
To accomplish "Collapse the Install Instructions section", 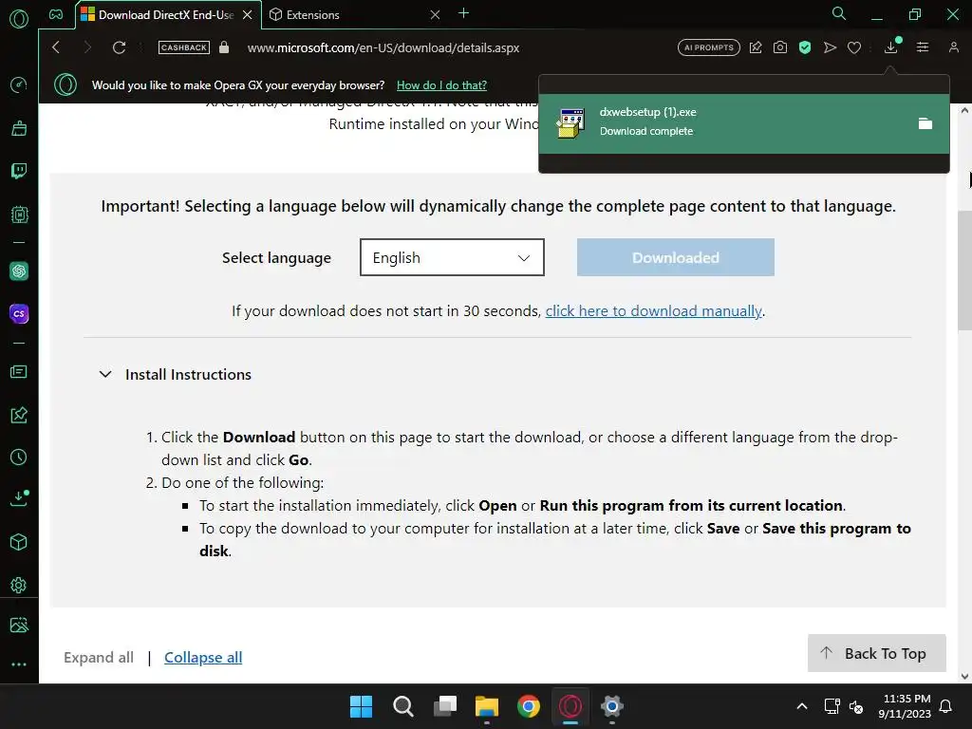I will point(175,374).
